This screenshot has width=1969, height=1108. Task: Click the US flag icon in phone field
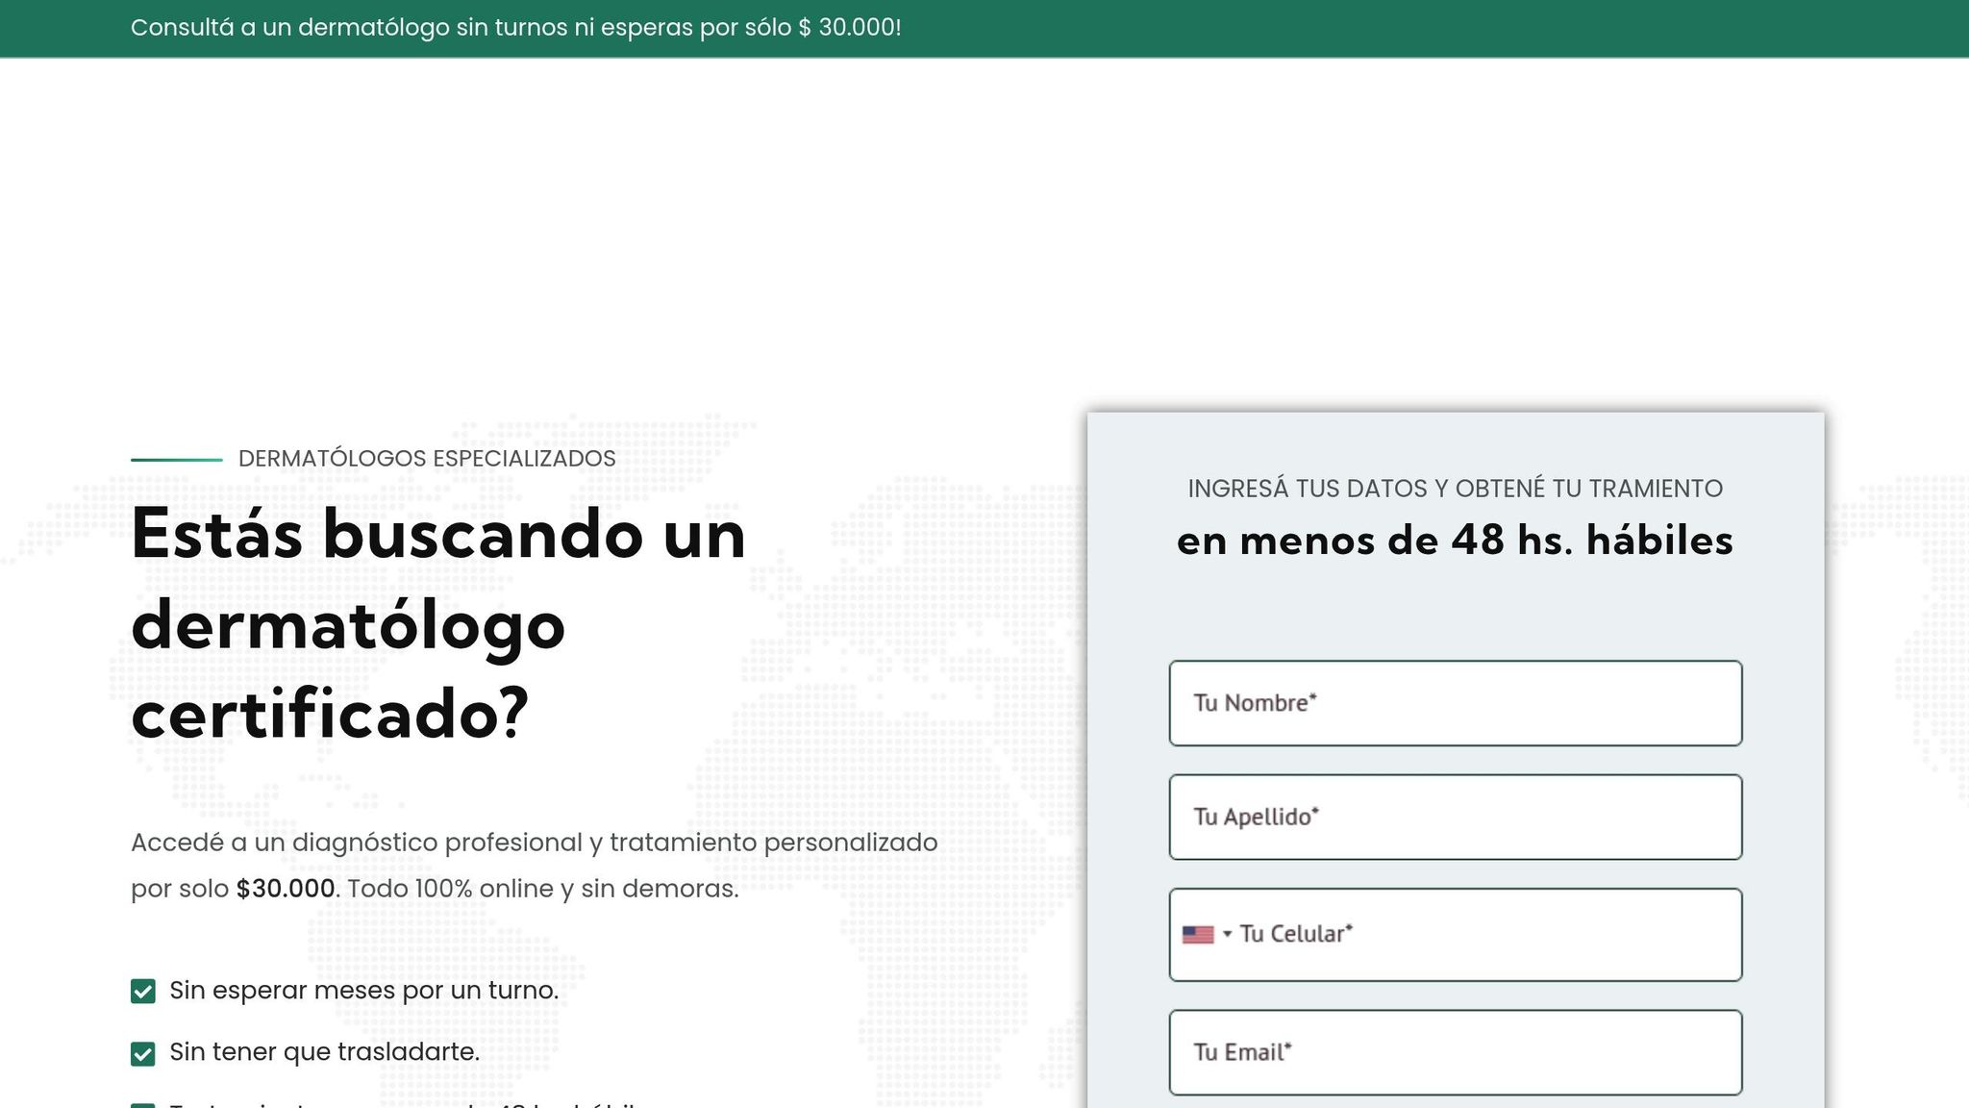(1198, 935)
